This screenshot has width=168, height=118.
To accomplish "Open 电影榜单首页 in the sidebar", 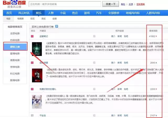I will point(15,27).
